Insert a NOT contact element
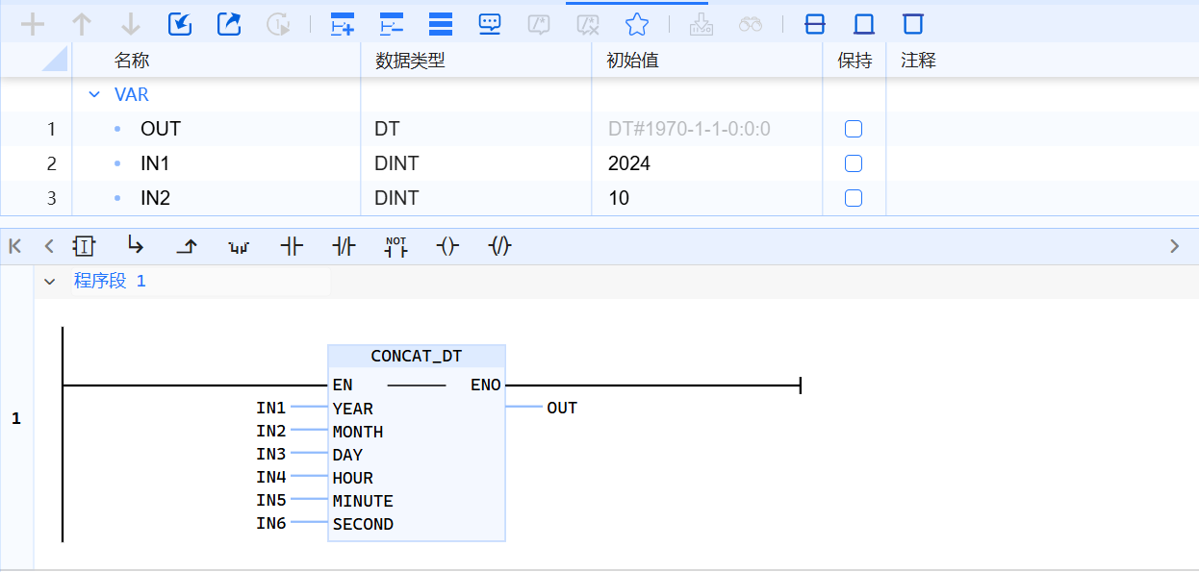Screen dimensions: 1199x572 pos(395,246)
